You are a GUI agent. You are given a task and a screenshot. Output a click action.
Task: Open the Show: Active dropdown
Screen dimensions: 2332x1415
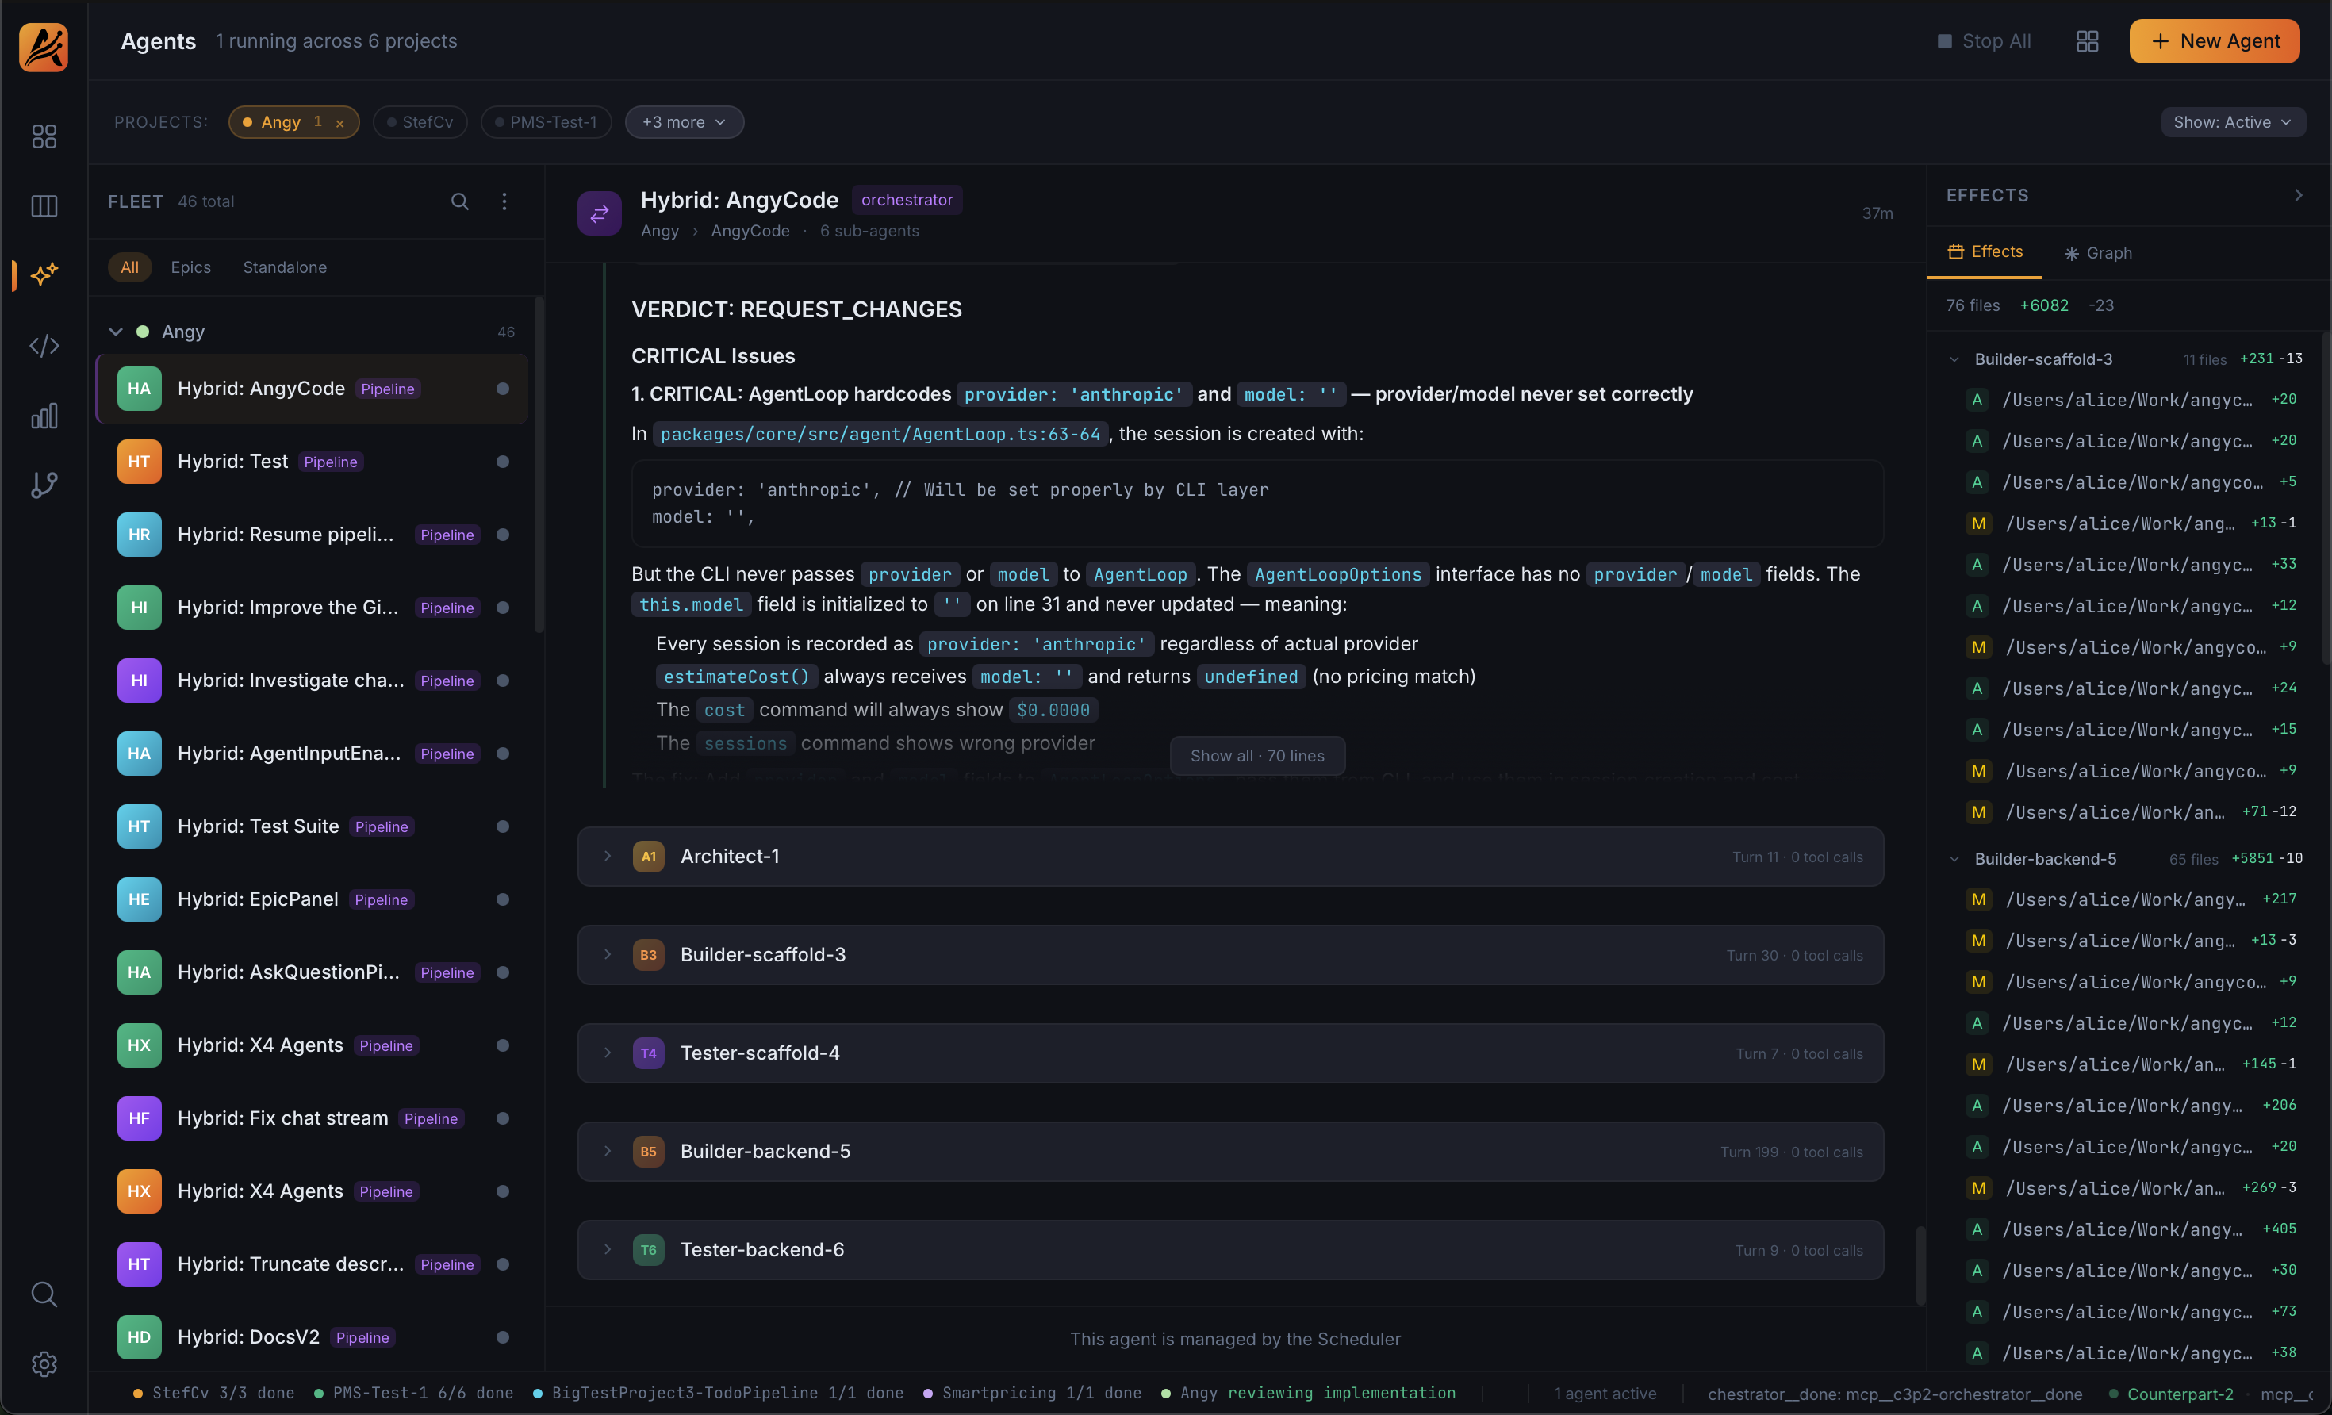[x=2232, y=122]
